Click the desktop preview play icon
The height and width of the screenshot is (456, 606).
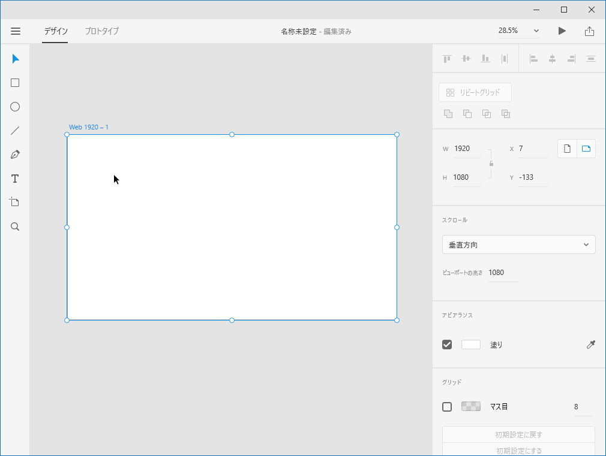point(562,31)
